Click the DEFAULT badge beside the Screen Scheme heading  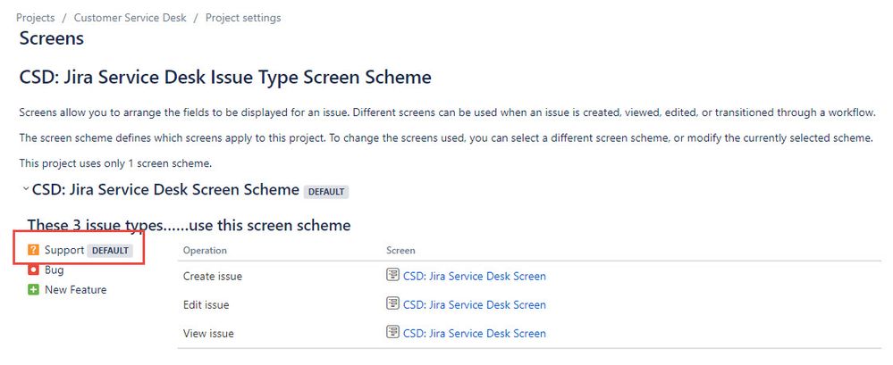tap(326, 192)
